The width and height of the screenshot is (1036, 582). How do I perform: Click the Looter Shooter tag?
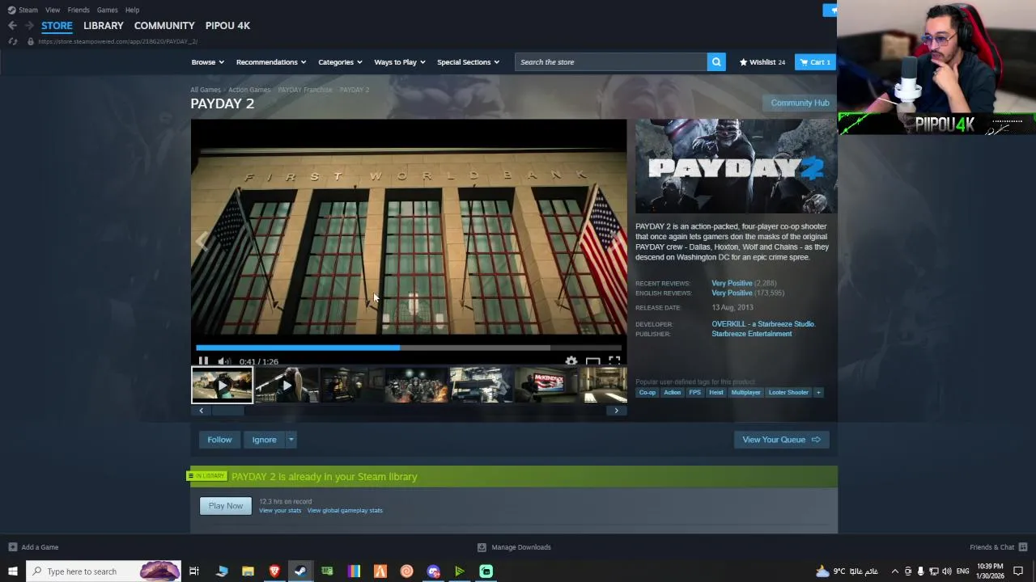(788, 393)
